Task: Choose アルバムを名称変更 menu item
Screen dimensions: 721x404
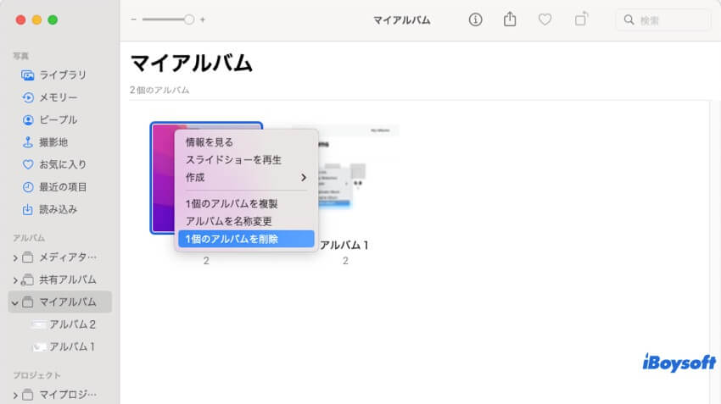Action: [x=246, y=221]
